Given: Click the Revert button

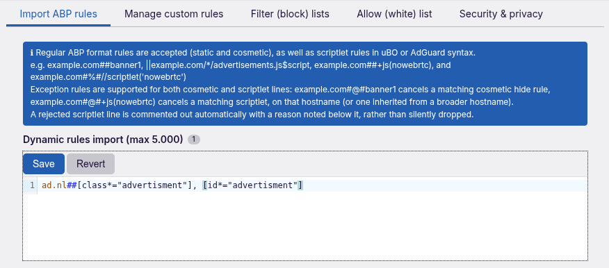Looking at the screenshot, I should click(91, 164).
